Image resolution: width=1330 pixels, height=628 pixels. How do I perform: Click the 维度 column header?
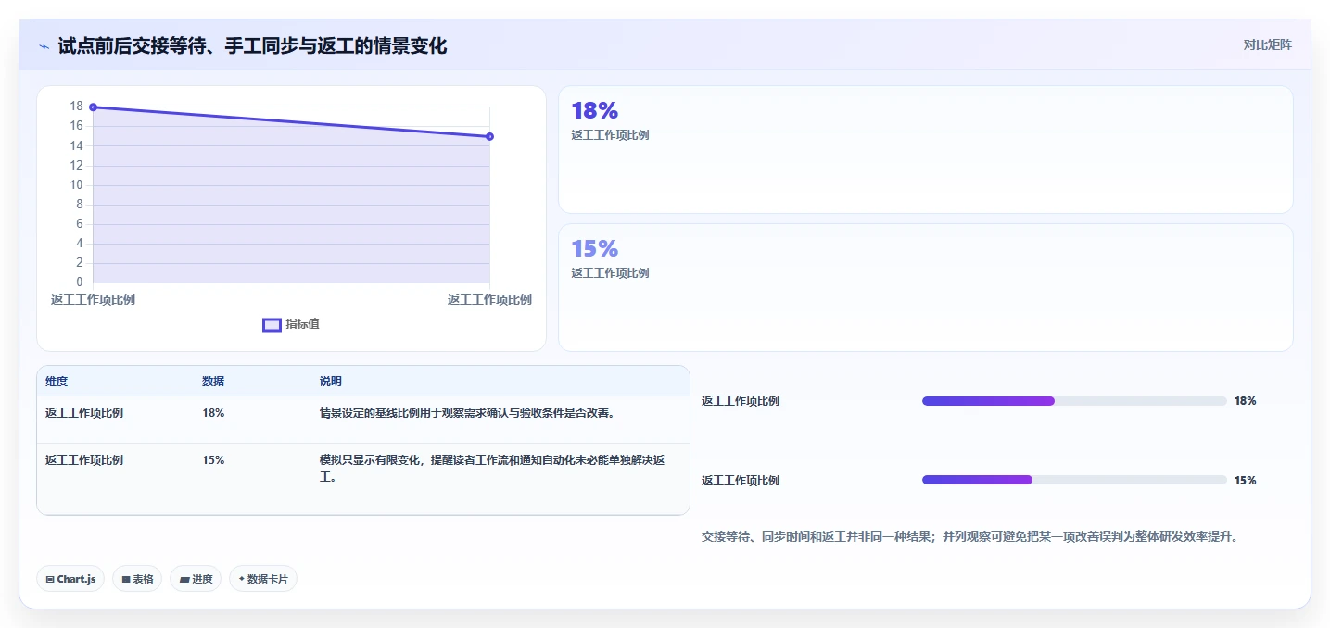[57, 382]
